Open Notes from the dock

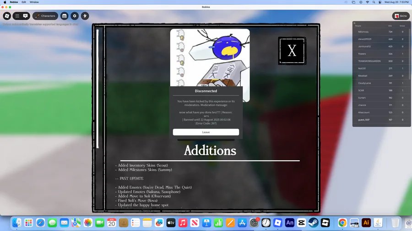tap(147, 223)
